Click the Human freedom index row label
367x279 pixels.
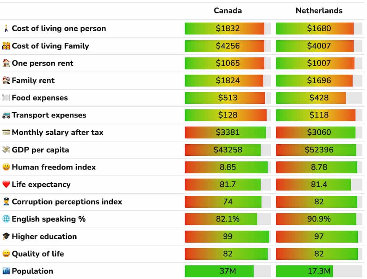pos(54,167)
